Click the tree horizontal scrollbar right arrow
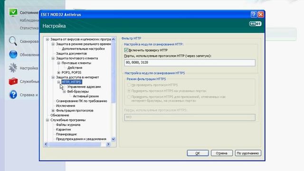 108,144
